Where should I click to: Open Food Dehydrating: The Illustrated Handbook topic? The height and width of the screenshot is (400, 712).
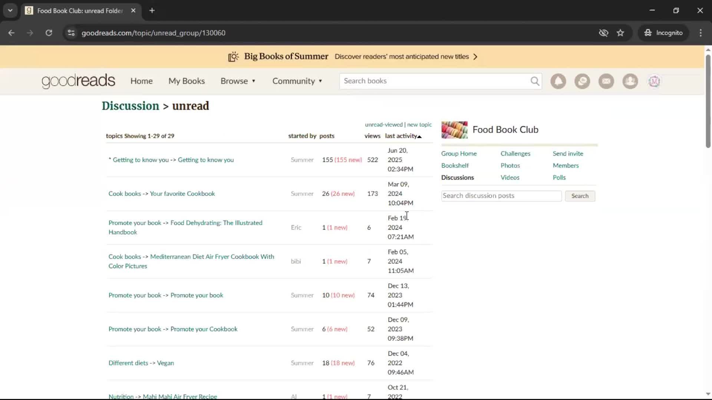(x=185, y=227)
